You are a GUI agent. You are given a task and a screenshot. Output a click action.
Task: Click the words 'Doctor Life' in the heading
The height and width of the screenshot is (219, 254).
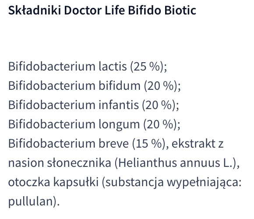[95, 11]
